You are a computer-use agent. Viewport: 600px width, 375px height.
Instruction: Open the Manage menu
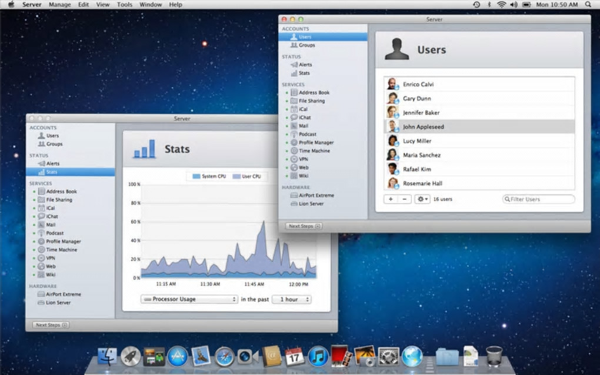59,5
